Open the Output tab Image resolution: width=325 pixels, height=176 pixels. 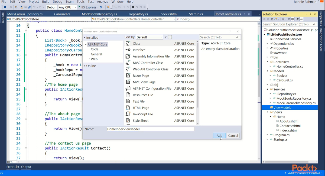point(26,167)
